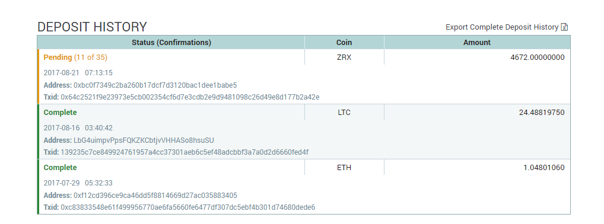
Task: Open the ETH Txid 0xc83833548e... link
Action: pos(188,207)
